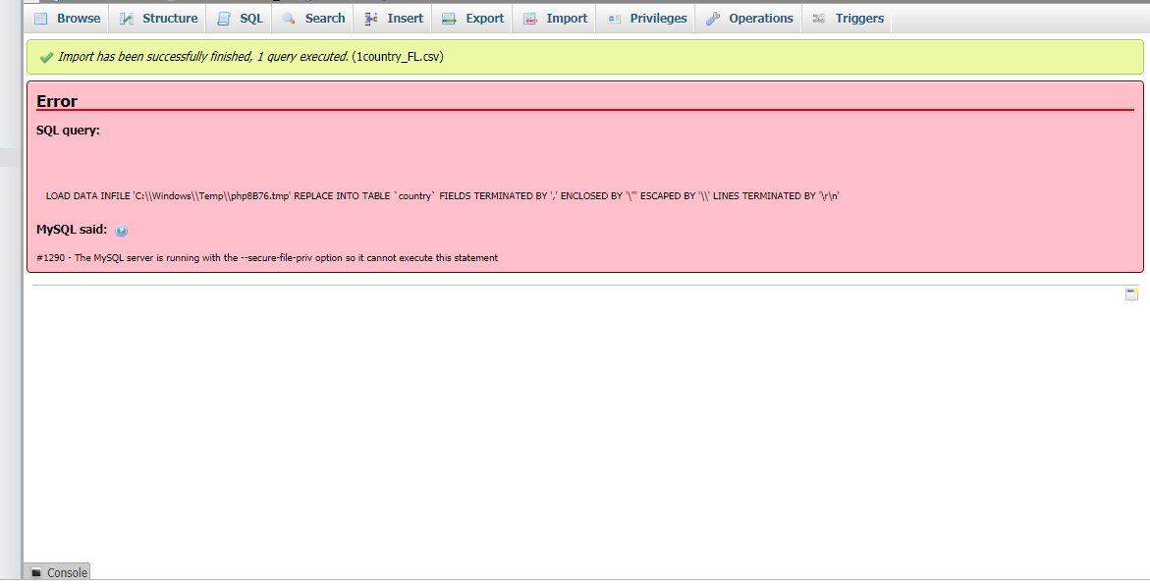Viewport: 1150px width, 586px height.
Task: Switch to the Export tab
Action: pyautogui.click(x=472, y=19)
